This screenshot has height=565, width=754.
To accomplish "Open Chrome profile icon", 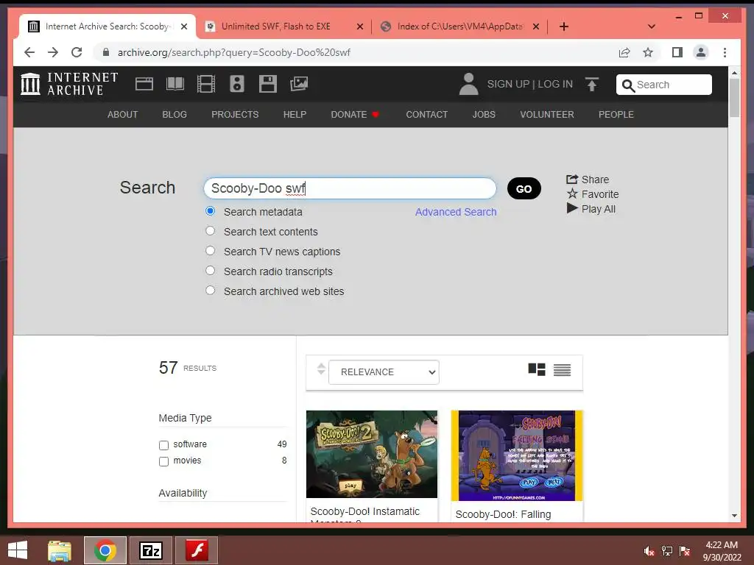I will [701, 52].
